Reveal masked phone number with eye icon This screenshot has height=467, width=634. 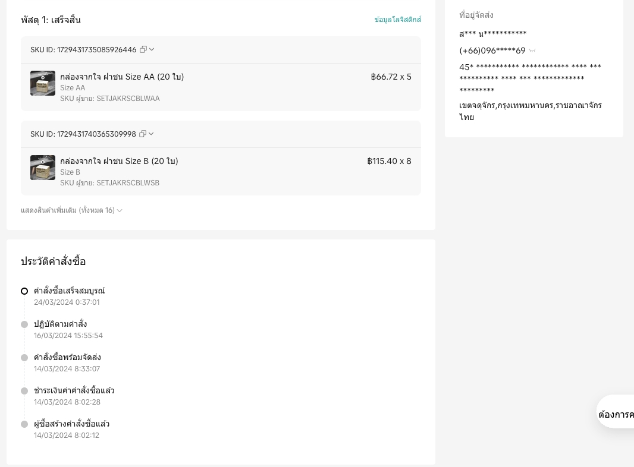point(532,51)
